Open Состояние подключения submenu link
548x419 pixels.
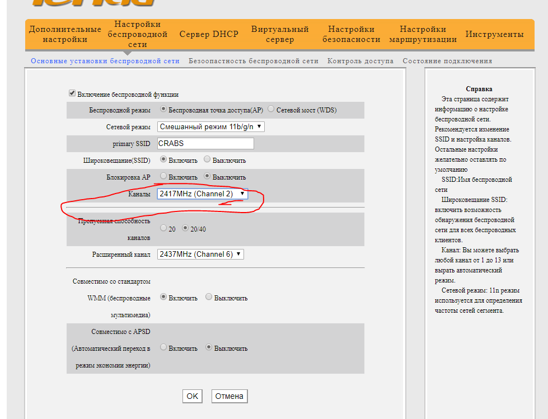pyautogui.click(x=447, y=61)
